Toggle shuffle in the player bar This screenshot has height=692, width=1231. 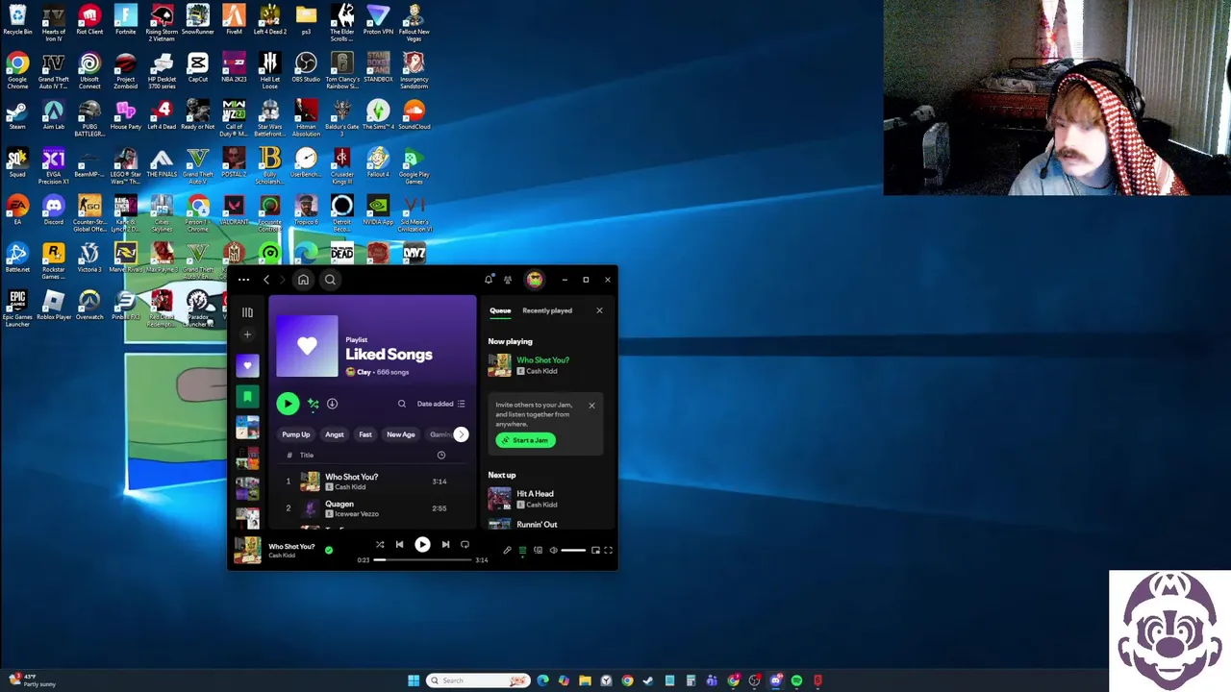pos(380,545)
